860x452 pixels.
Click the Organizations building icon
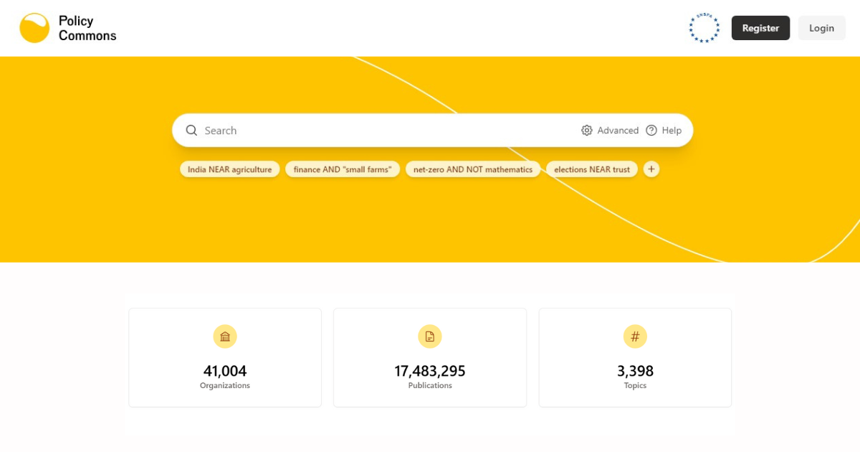[225, 336]
